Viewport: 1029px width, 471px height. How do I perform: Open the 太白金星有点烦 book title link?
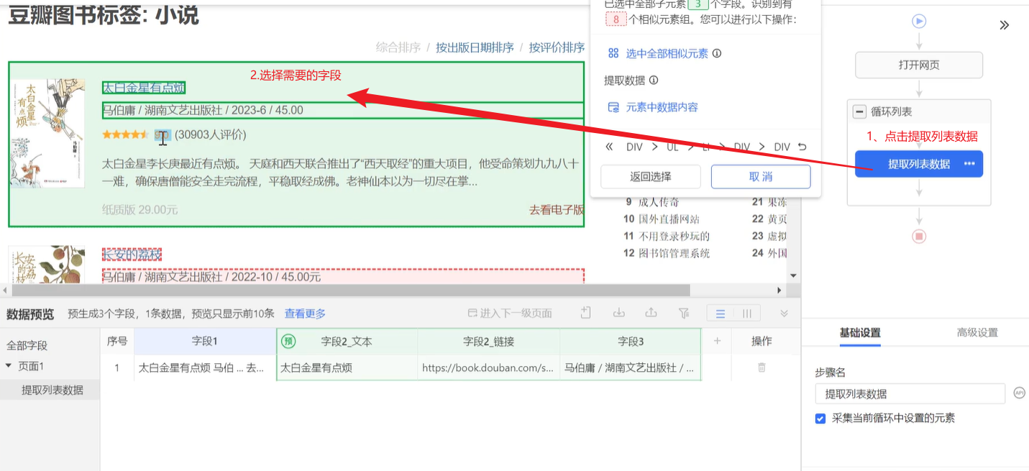[144, 88]
